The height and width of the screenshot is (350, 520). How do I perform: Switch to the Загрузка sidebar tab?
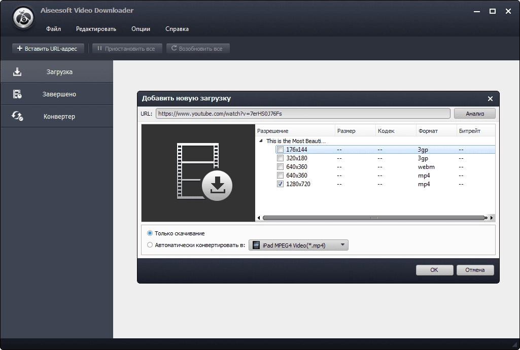pos(57,72)
